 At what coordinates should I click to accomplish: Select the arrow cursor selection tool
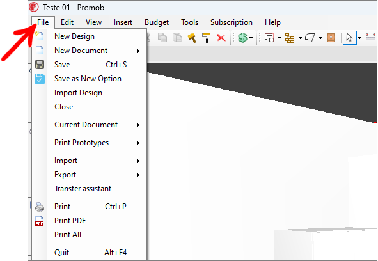349,38
